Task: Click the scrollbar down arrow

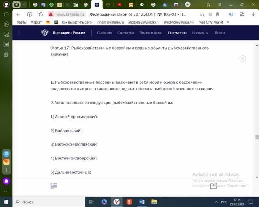Action: coord(257,177)
